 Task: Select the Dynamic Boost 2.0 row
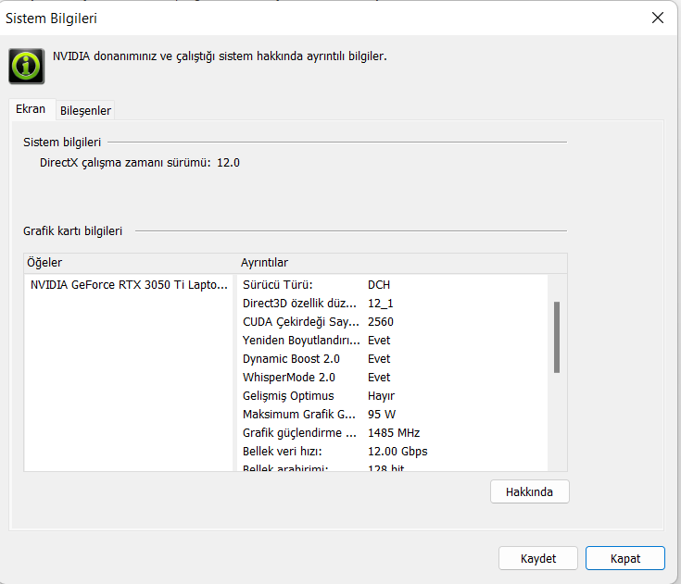(x=393, y=359)
